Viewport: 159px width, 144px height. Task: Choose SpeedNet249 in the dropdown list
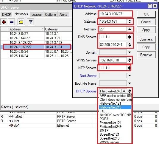(110, 138)
